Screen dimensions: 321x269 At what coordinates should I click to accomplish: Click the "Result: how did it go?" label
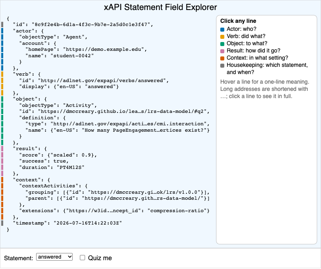pyautogui.click(x=254, y=50)
